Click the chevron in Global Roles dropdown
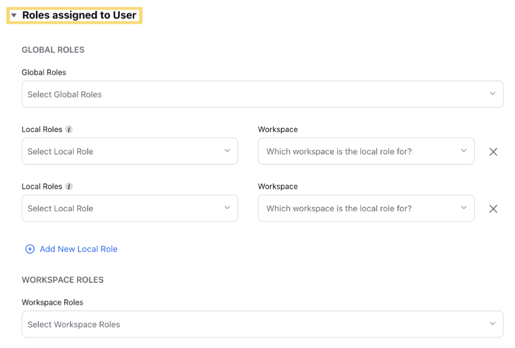This screenshot has width=515, height=348. (492, 94)
